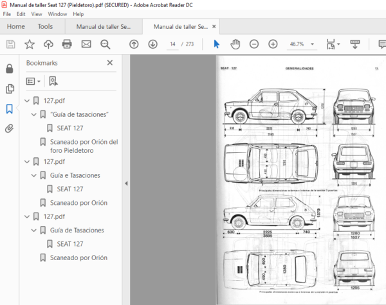The image size is (386, 305).
Task: Collapse the Guía de Tasaciones bookmark
Action: [34, 231]
